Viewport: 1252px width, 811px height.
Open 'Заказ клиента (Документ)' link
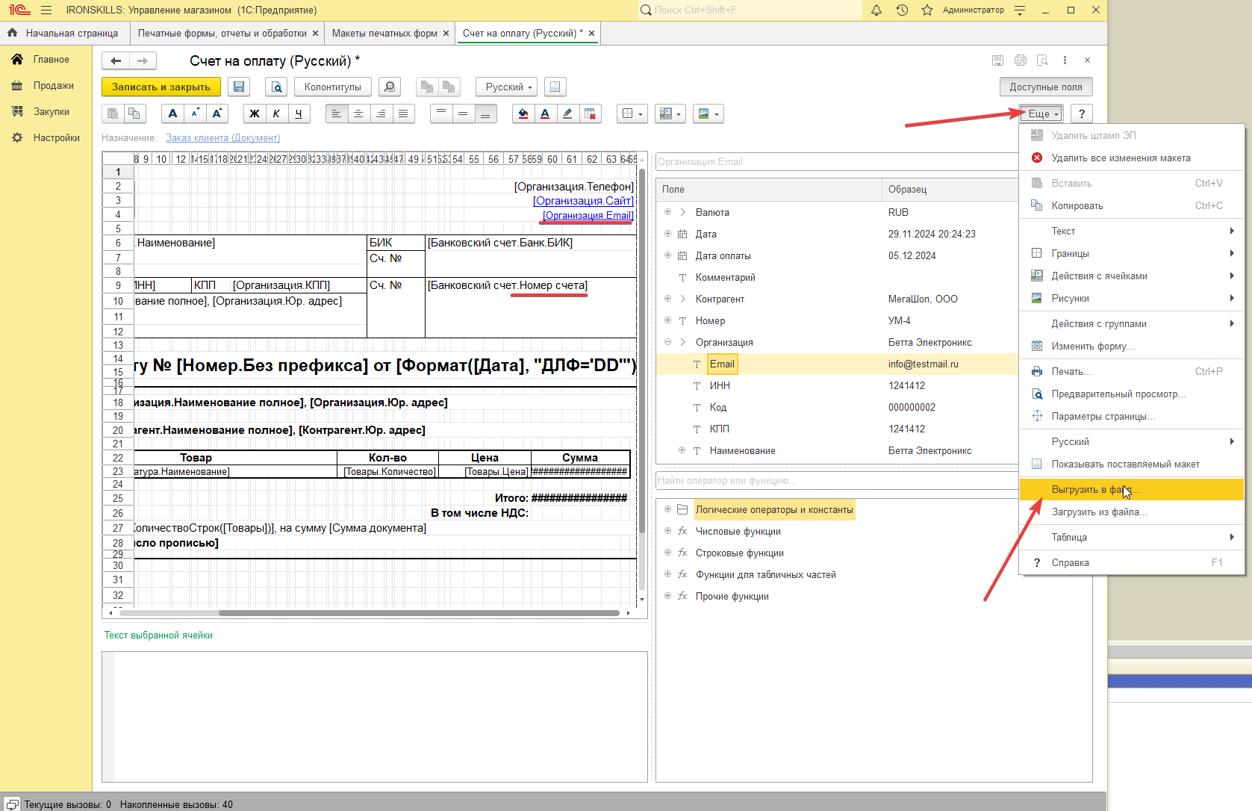(222, 138)
